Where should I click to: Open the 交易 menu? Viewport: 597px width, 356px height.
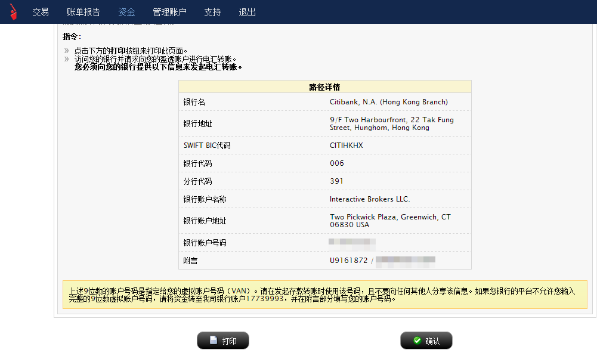click(41, 12)
